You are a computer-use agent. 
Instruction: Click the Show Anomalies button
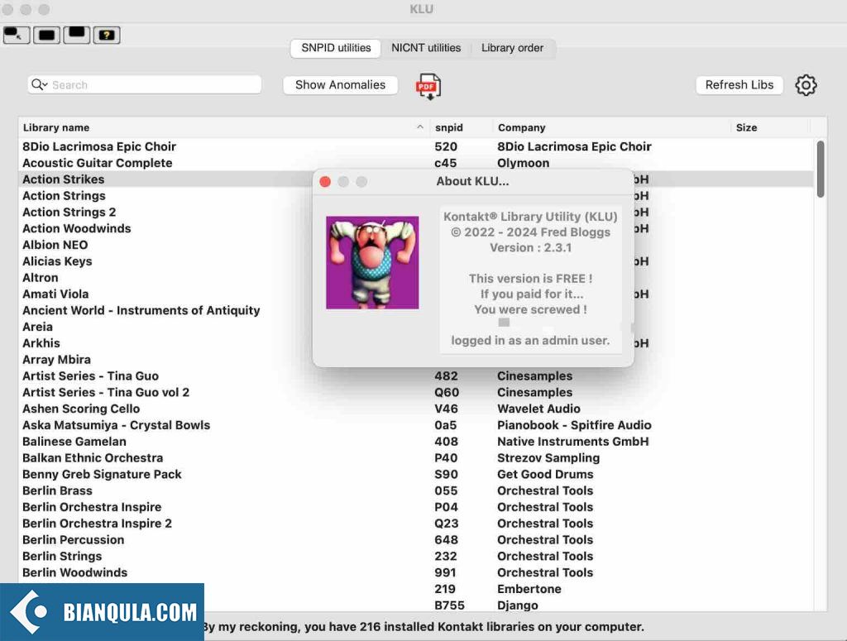[x=340, y=85]
